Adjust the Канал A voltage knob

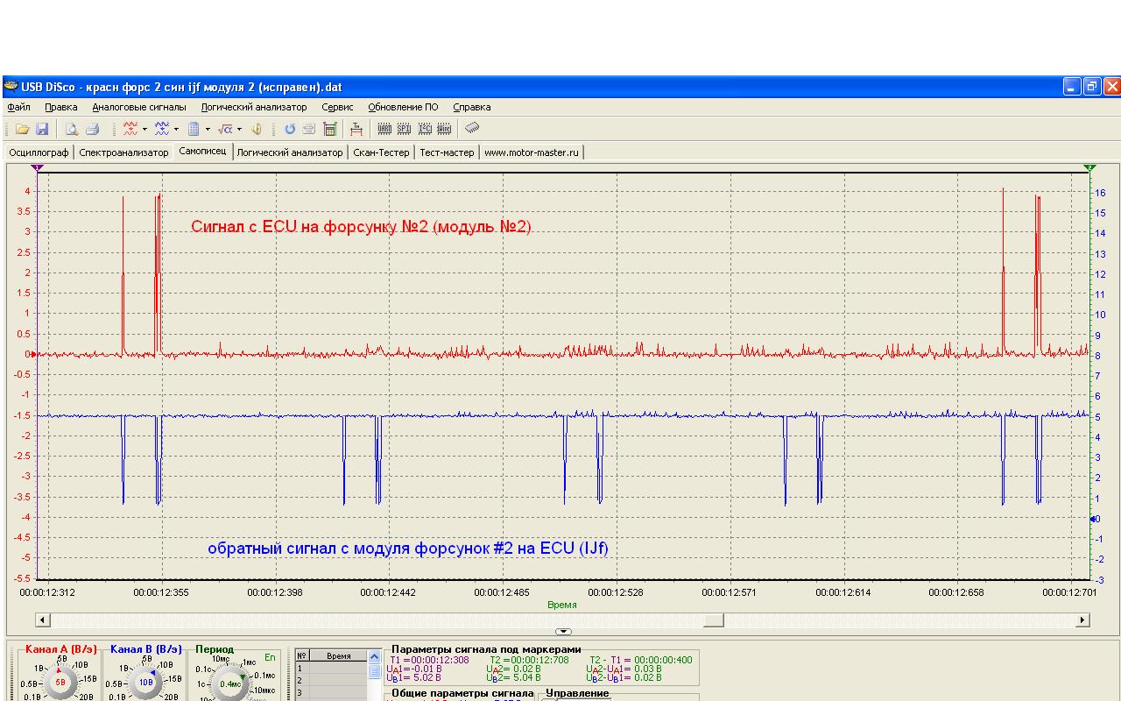click(x=60, y=682)
